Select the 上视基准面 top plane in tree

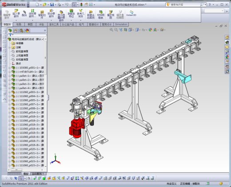[22, 55]
